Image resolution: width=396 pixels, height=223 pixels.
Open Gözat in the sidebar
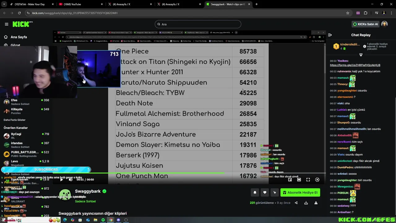click(x=15, y=45)
